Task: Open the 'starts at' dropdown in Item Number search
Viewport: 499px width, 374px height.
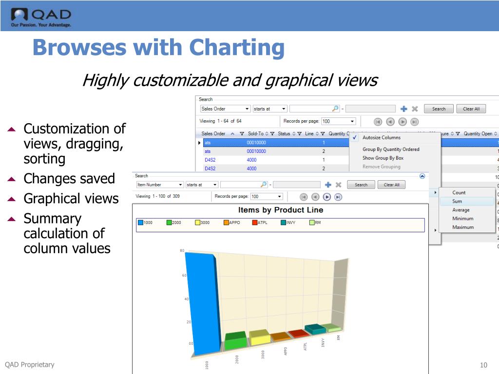Action: 215,185
